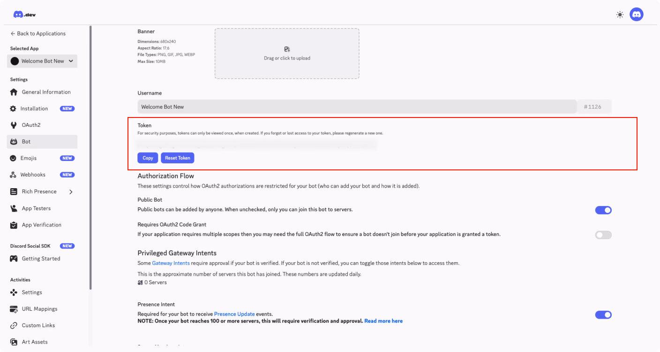Click the Custom Links chain icon
This screenshot has height=352, width=660.
(13, 325)
